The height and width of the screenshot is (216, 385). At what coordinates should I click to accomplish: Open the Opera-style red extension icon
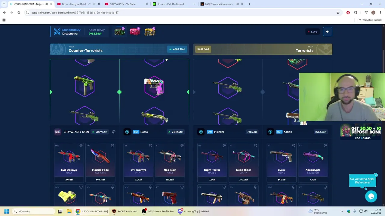click(348, 13)
